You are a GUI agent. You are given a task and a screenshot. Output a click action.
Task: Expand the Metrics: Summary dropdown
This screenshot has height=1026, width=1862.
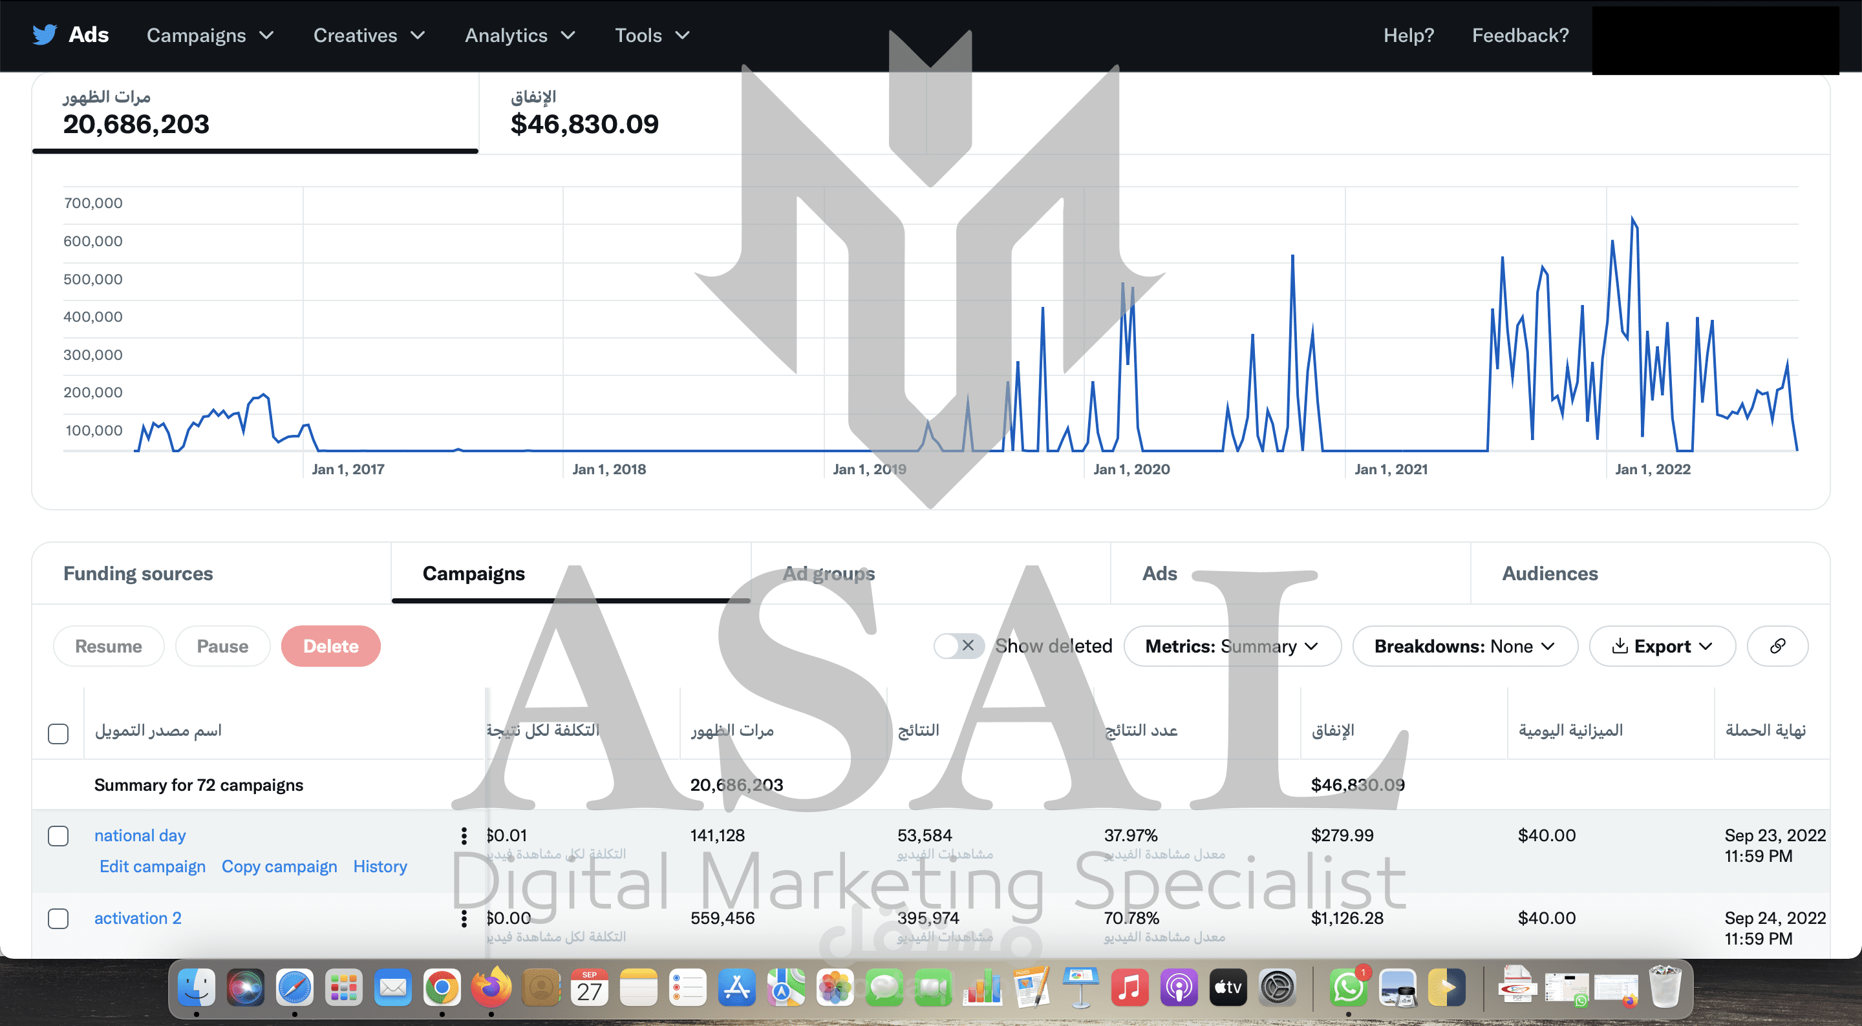pos(1232,646)
